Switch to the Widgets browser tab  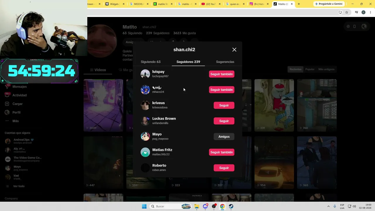pos(115,4)
